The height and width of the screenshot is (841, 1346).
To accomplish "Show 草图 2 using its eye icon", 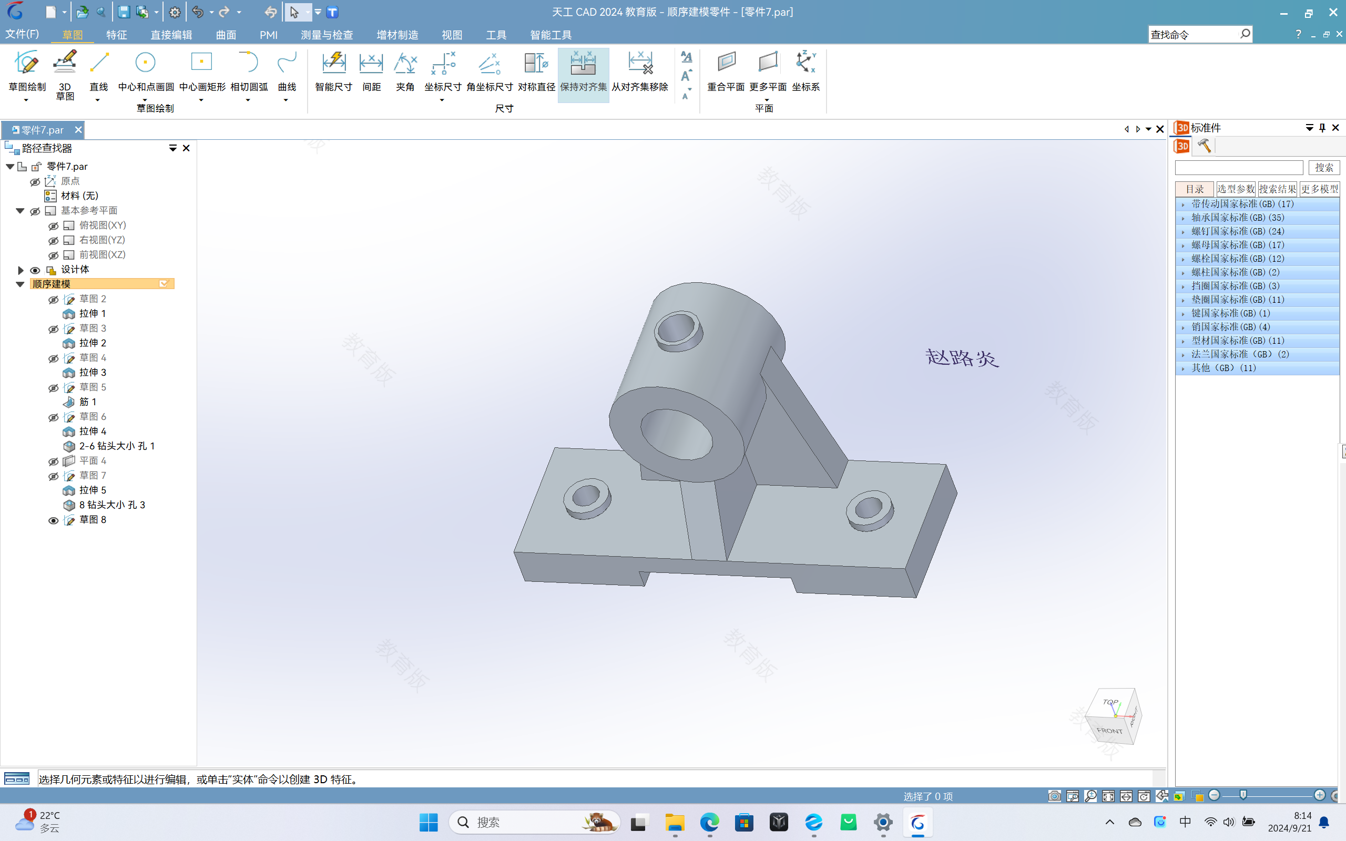I will [54, 299].
